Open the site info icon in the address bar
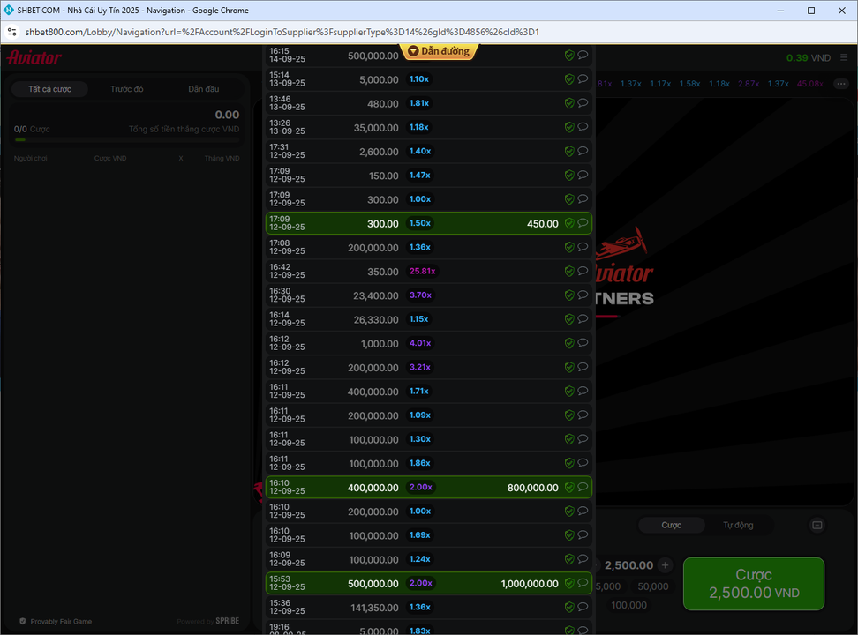The image size is (858, 635). (11, 33)
